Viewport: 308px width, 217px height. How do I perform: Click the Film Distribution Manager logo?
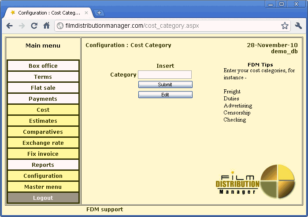[x=255, y=181]
